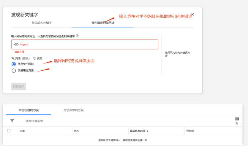Click the 状态 column header
The image size is (248, 146).
[x=76, y=131]
